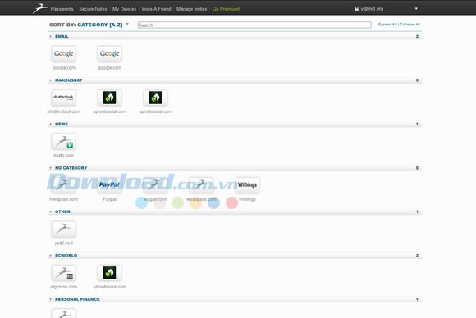Open My Devices page

tap(124, 9)
